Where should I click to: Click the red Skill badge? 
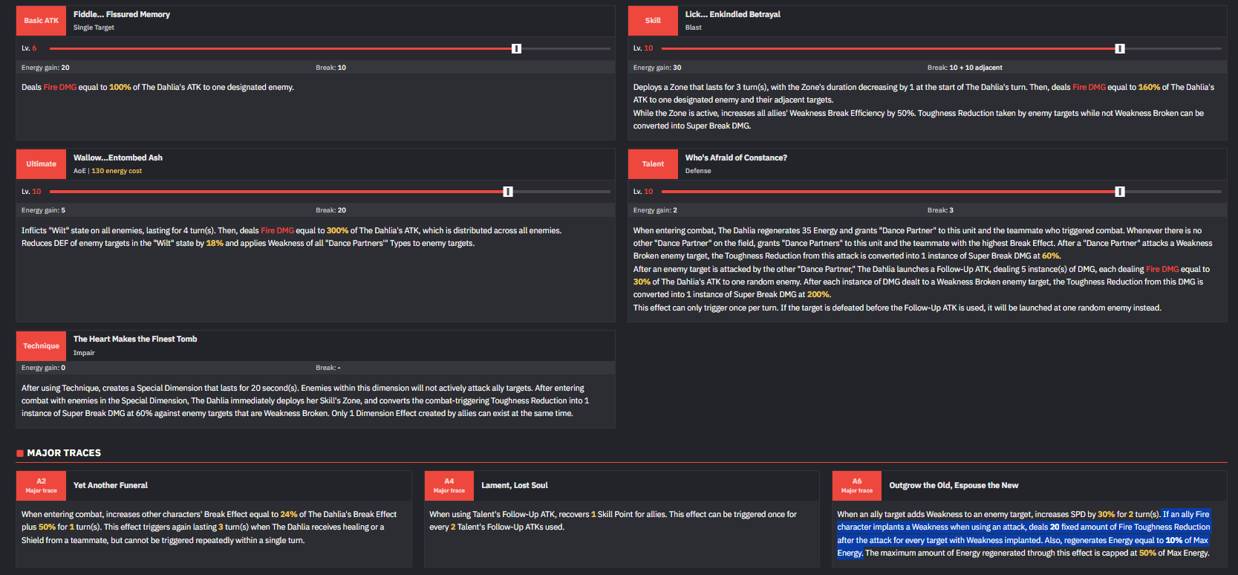point(653,21)
